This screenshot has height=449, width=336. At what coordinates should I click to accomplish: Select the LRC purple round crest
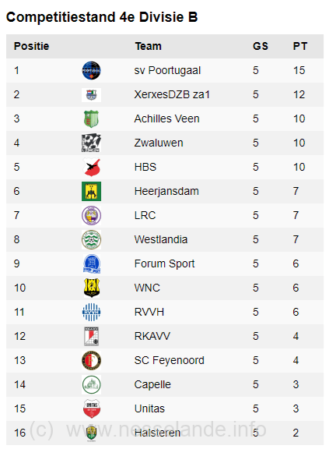(92, 215)
